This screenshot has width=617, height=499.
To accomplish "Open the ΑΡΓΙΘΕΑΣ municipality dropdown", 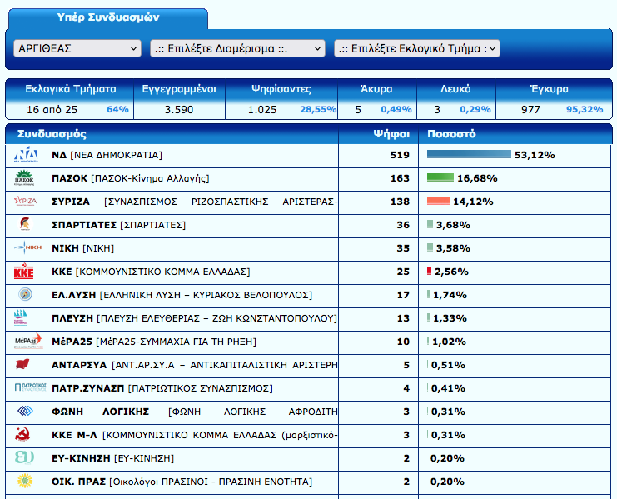I will [x=77, y=49].
